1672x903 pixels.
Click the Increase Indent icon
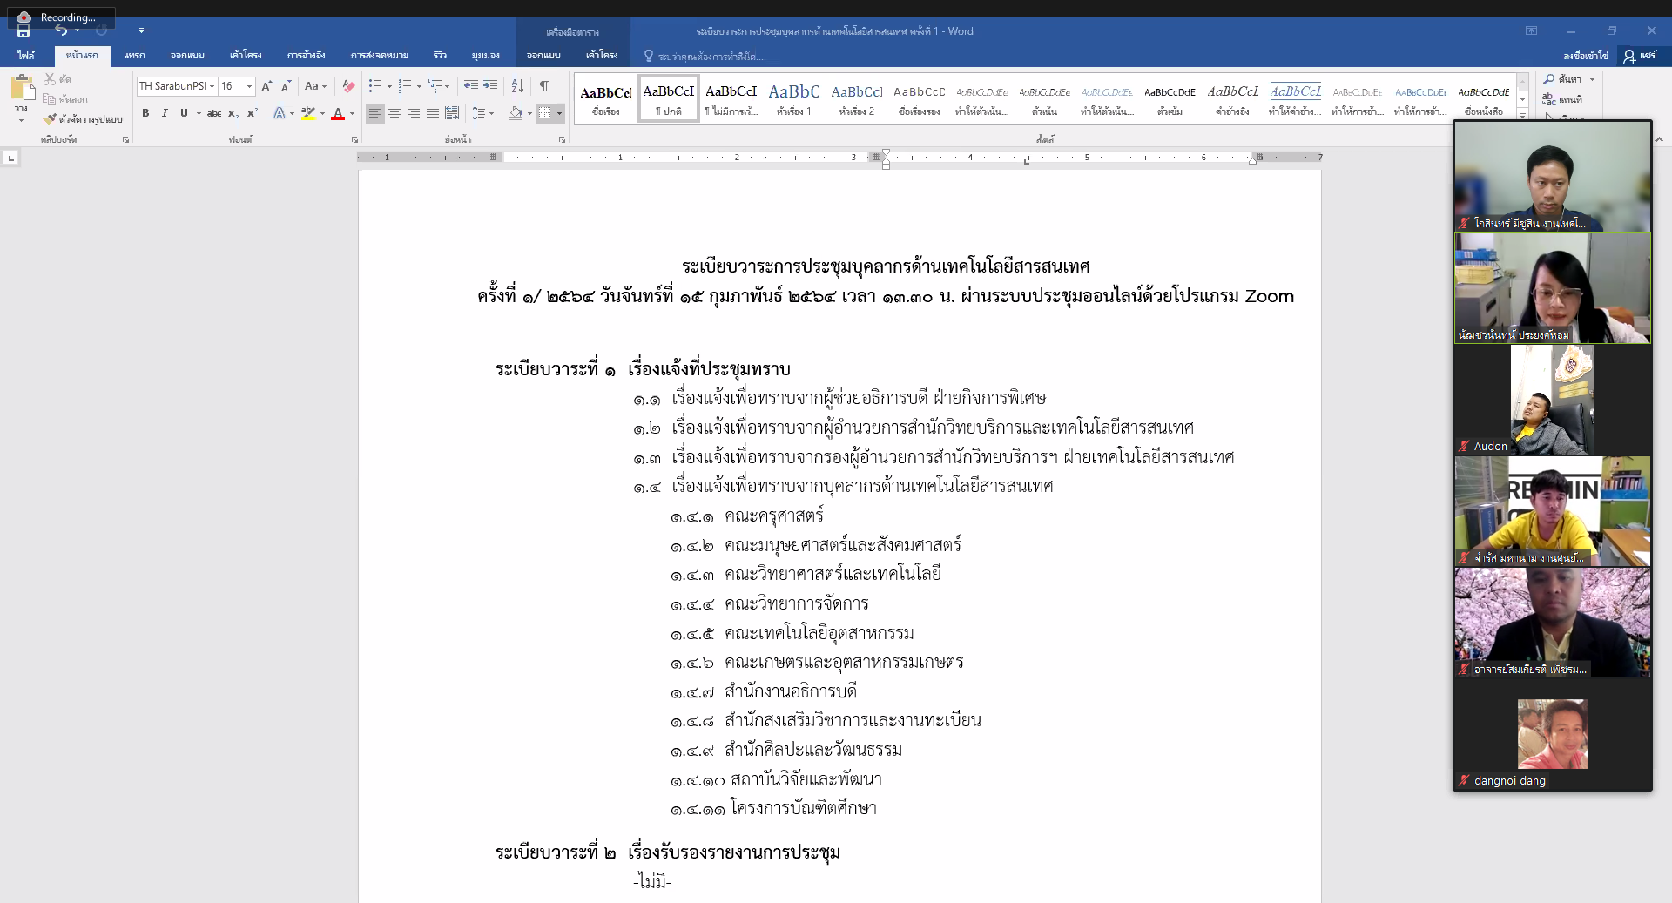(490, 86)
